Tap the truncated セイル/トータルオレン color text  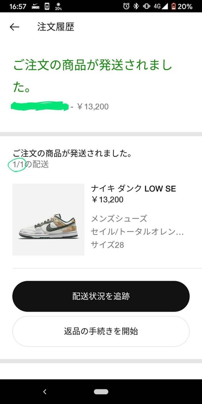[x=137, y=232]
